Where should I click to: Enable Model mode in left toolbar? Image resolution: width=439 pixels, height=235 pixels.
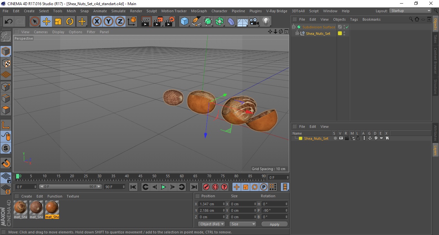[6, 51]
